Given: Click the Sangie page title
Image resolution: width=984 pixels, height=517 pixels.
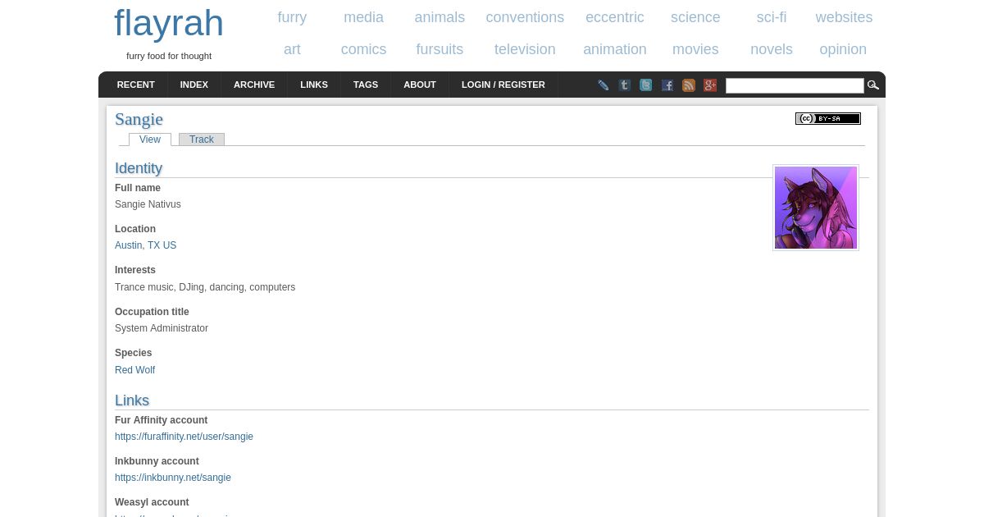Looking at the screenshot, I should click(139, 119).
